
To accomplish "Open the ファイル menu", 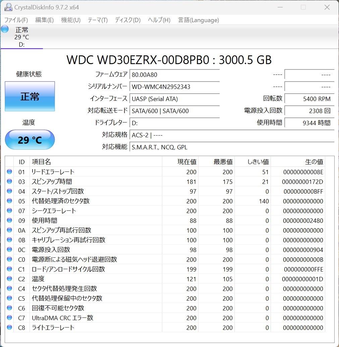I will coord(15,20).
